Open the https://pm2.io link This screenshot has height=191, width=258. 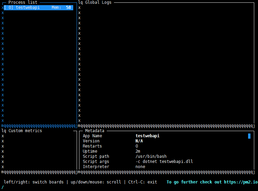coord(241,182)
